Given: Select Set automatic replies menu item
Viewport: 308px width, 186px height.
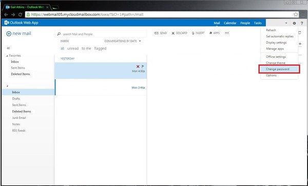Looking at the screenshot, I should pyautogui.click(x=279, y=36).
